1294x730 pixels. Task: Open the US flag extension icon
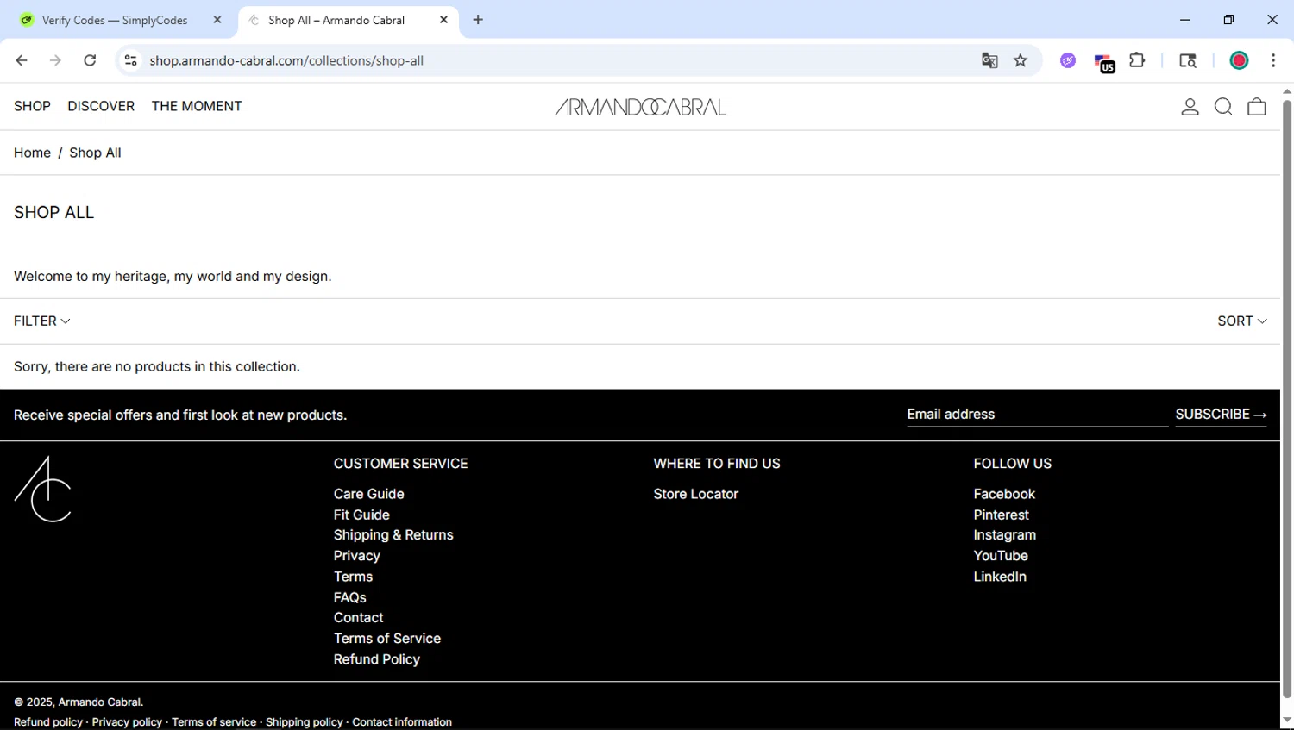[1104, 62]
